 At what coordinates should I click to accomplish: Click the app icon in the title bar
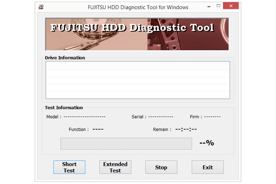(x=41, y=7)
